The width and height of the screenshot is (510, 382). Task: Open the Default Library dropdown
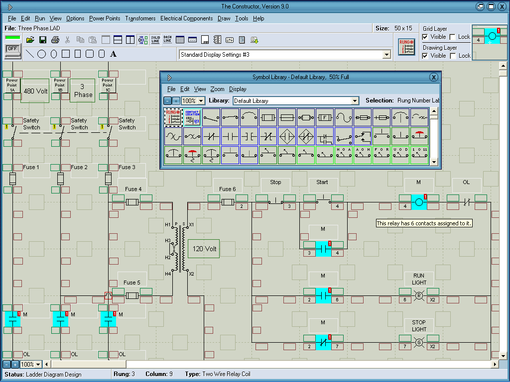pos(355,101)
